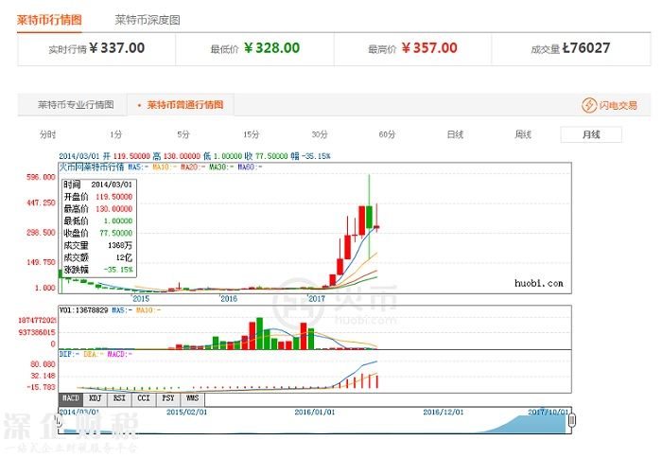The image size is (662, 458).
Task: Select the WMS indicator tab
Action: [193, 398]
